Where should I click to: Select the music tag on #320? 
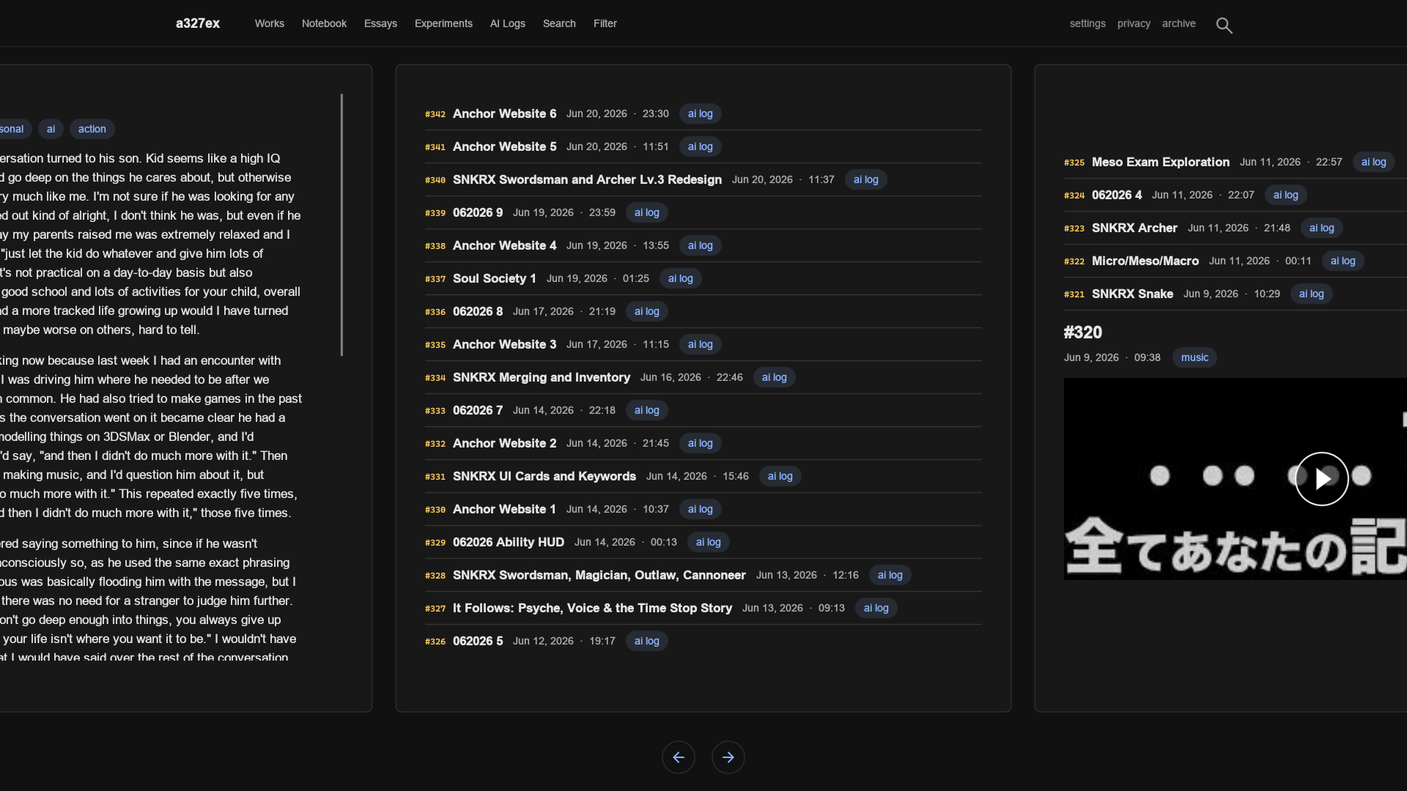[1194, 357]
